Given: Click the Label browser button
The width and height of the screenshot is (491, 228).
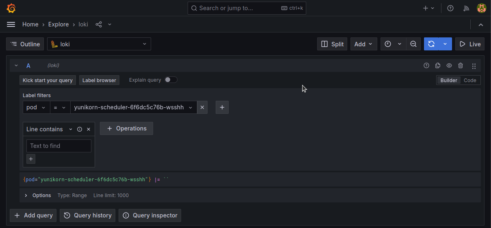Looking at the screenshot, I should tap(99, 80).
